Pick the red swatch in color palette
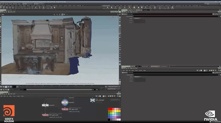 point(110,109)
